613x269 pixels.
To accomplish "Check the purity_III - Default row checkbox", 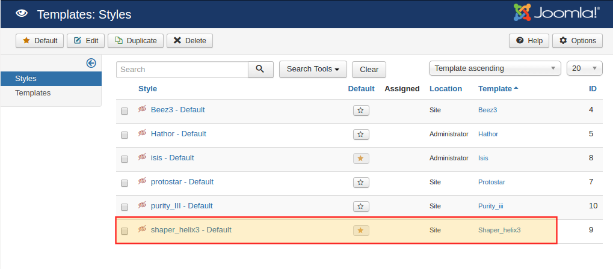I will (125, 207).
